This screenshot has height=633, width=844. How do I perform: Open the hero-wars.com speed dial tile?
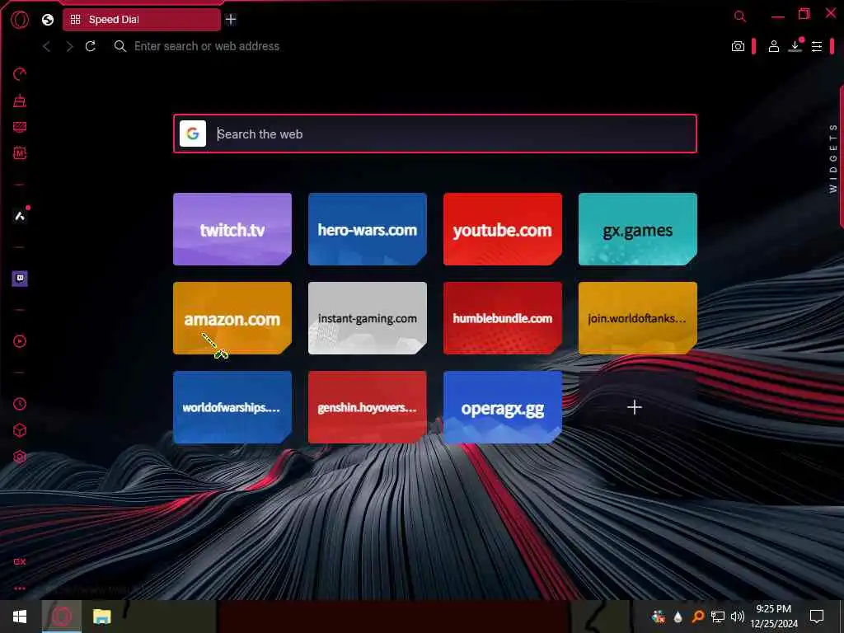pyautogui.click(x=367, y=229)
